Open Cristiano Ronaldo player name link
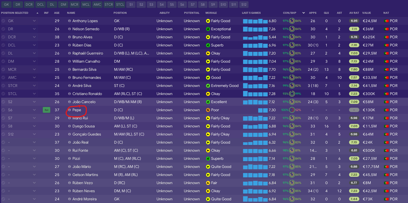The height and width of the screenshot is (203, 408). click(x=87, y=94)
